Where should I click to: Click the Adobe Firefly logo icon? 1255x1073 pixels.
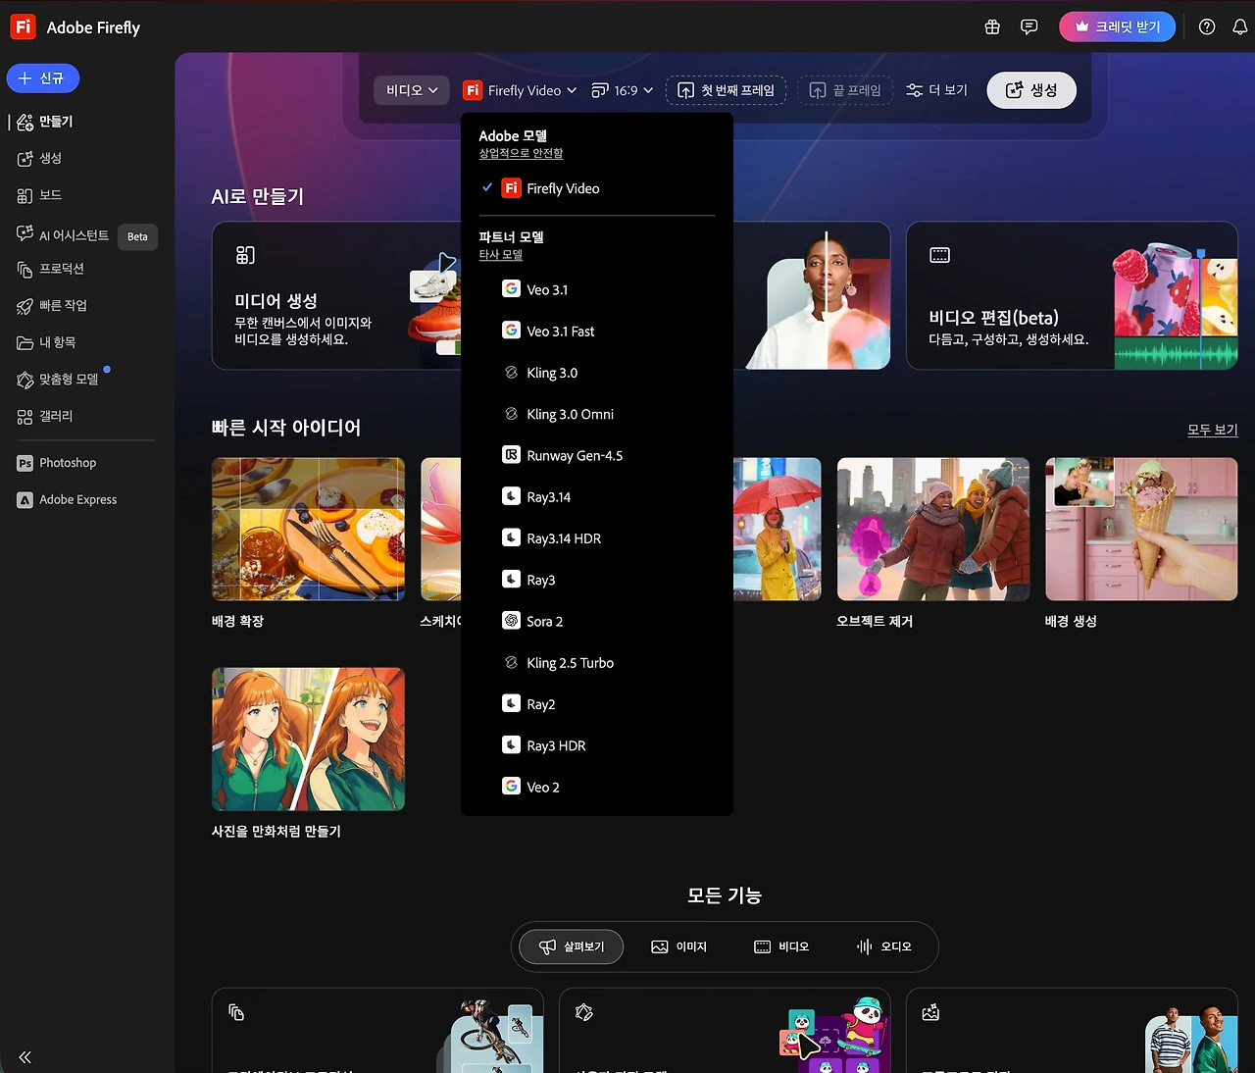23,26
